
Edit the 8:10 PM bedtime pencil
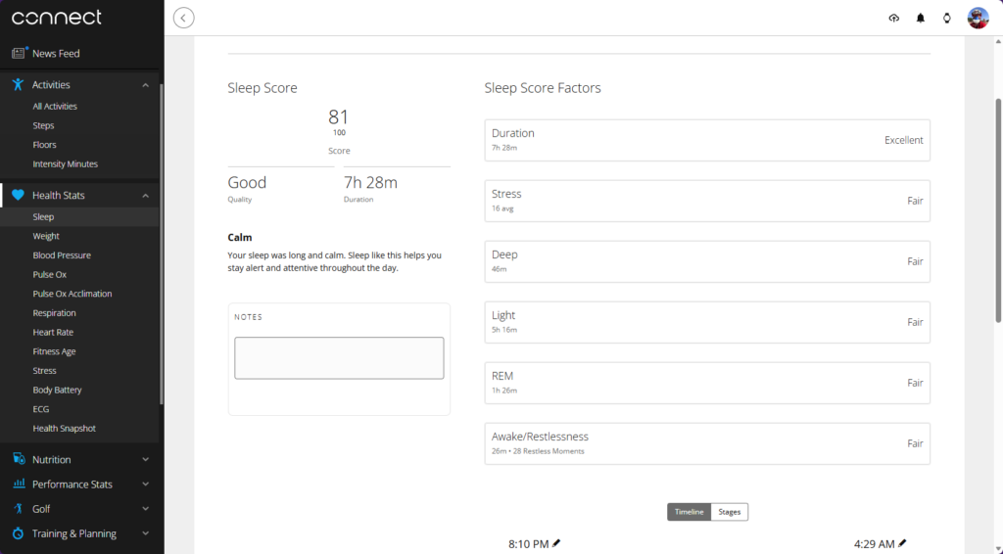556,543
